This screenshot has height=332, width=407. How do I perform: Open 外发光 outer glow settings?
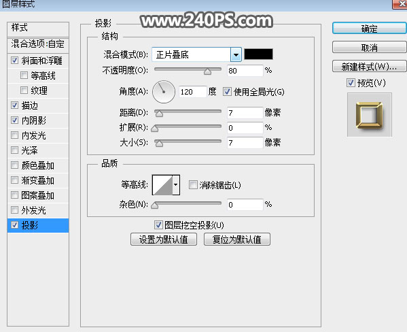click(34, 210)
